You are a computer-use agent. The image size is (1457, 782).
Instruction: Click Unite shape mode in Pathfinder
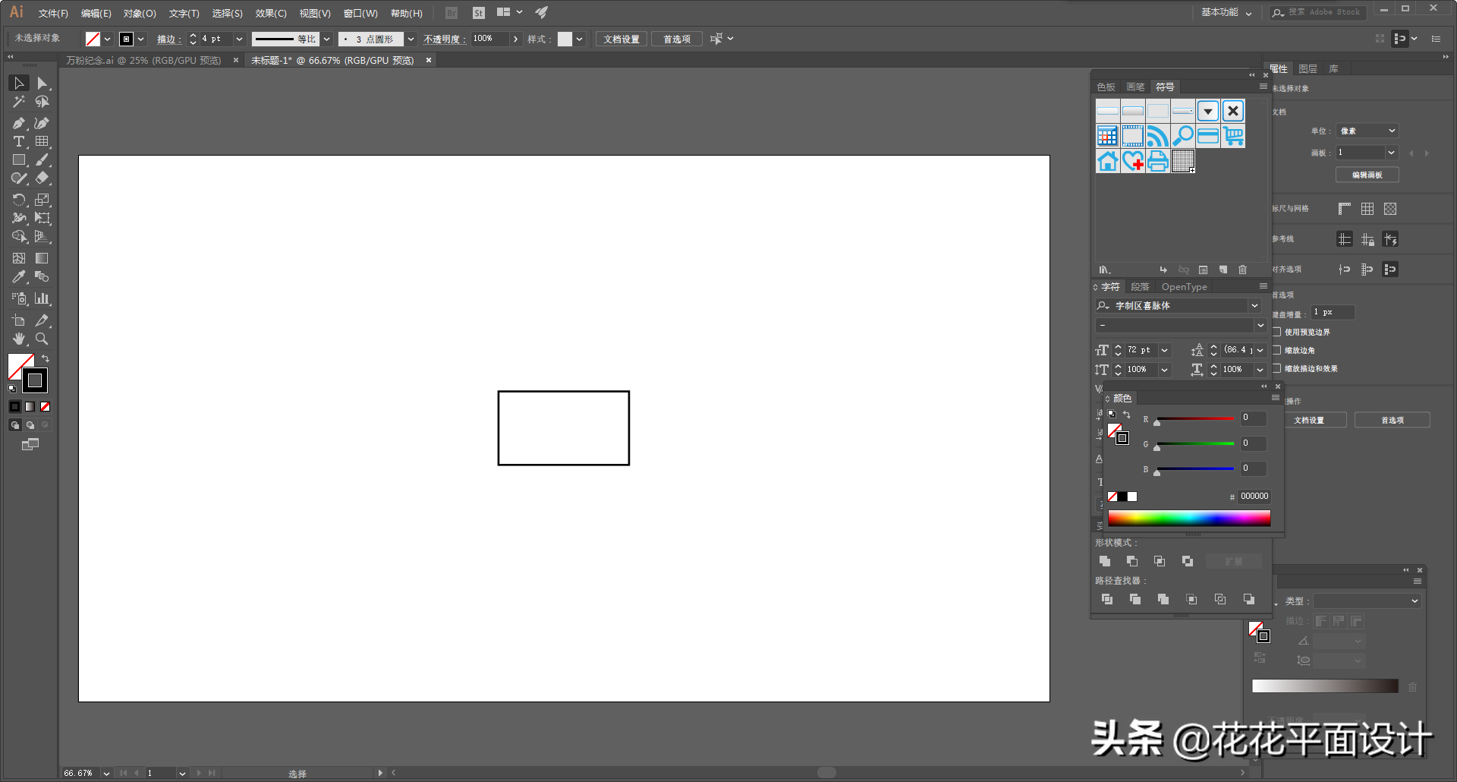(1105, 561)
